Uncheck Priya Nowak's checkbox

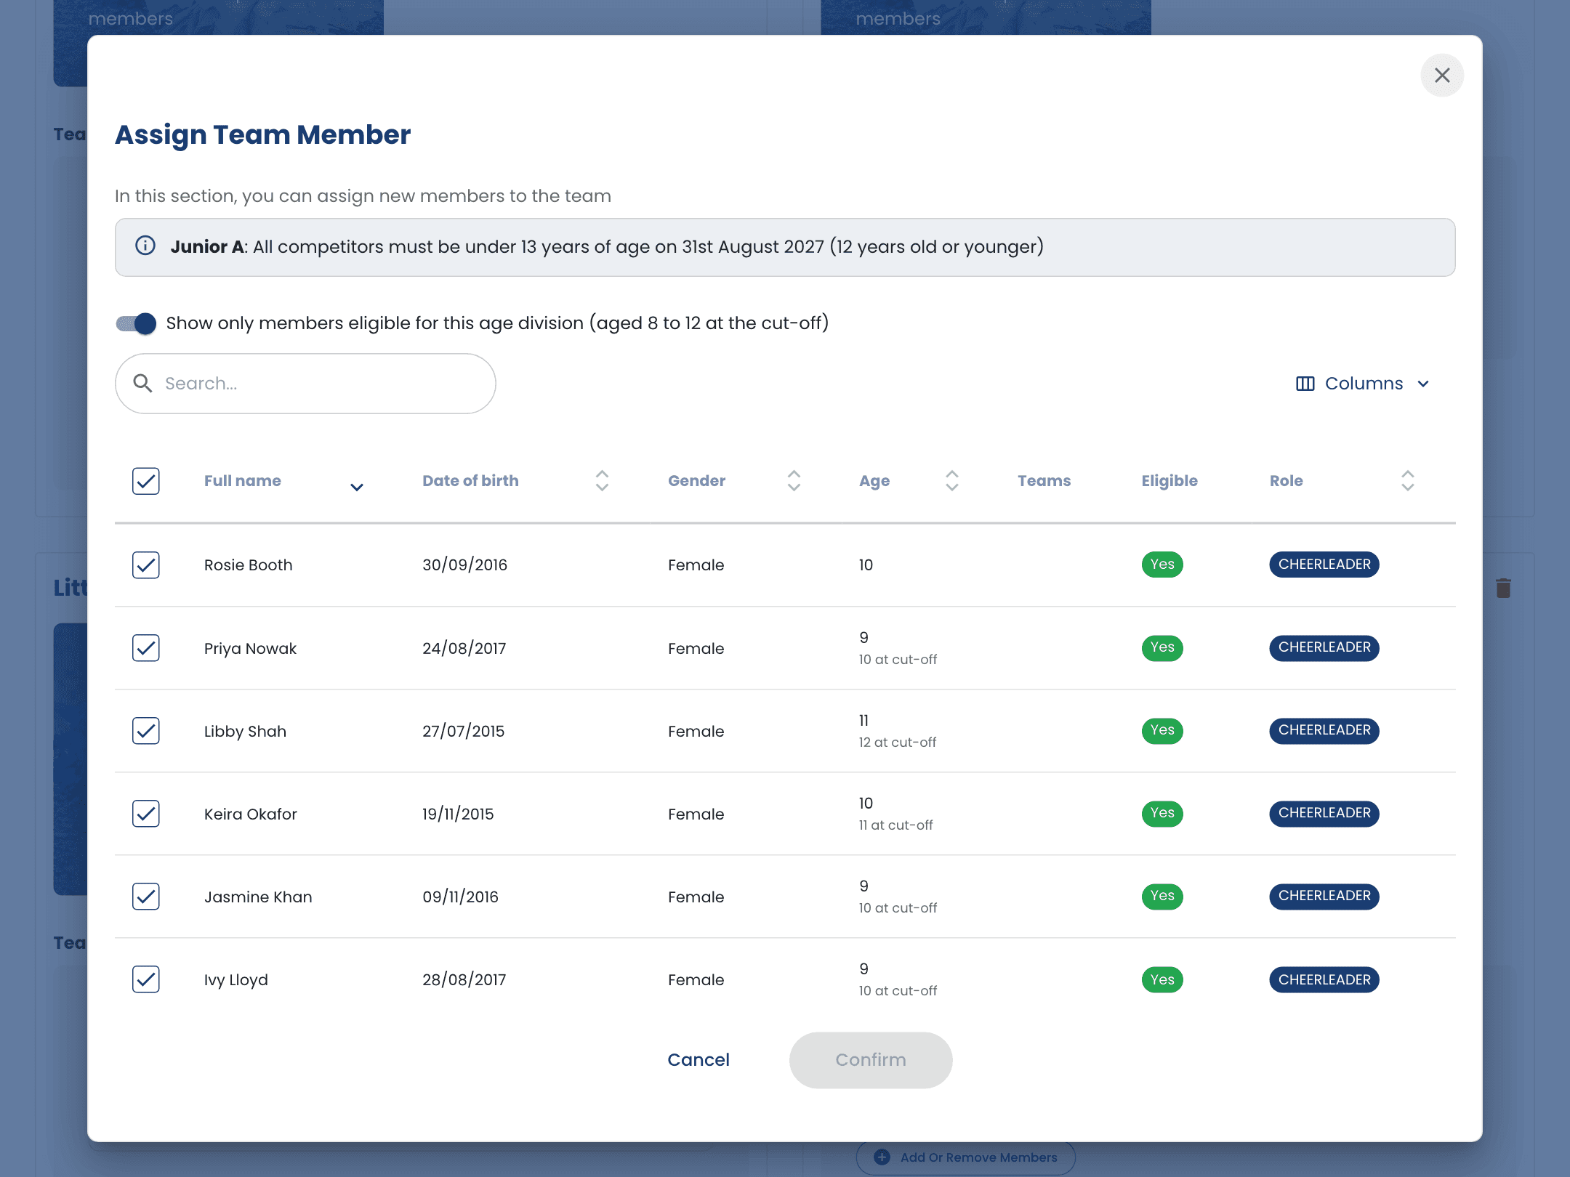146,647
